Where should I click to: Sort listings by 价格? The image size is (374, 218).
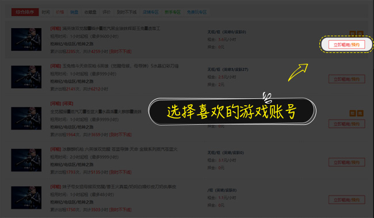[60, 12]
